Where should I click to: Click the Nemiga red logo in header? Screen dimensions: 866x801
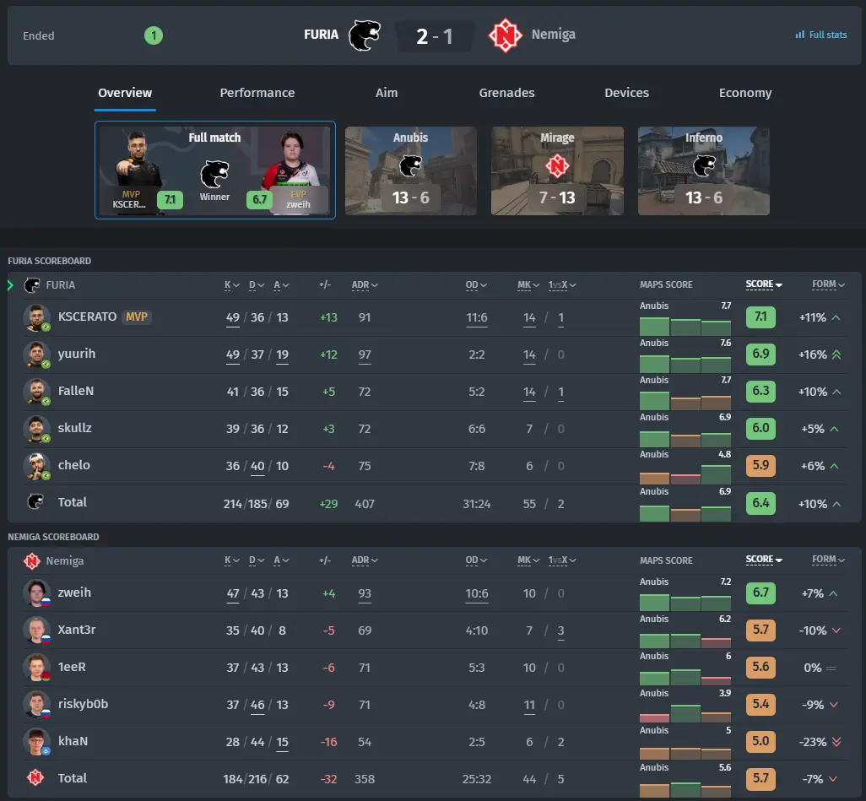(x=506, y=35)
